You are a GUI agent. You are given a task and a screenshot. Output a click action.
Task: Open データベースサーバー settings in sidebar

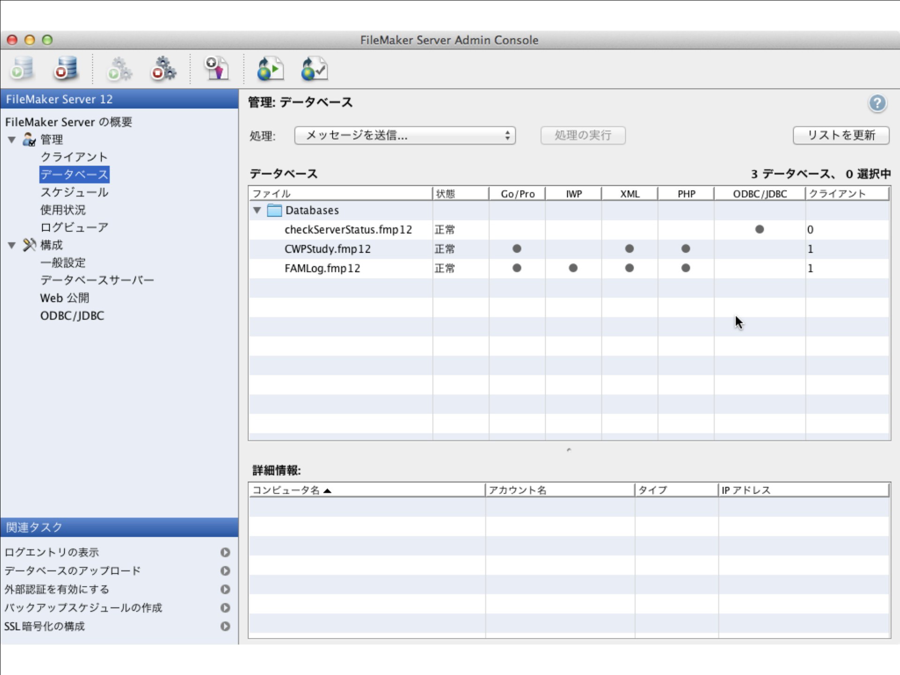(97, 280)
